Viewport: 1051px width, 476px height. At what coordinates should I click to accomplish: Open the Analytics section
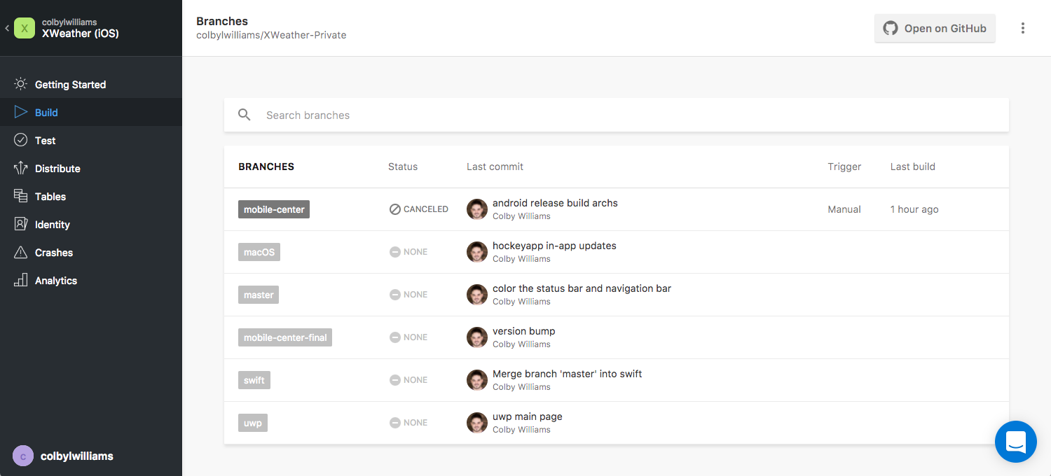pos(91,280)
